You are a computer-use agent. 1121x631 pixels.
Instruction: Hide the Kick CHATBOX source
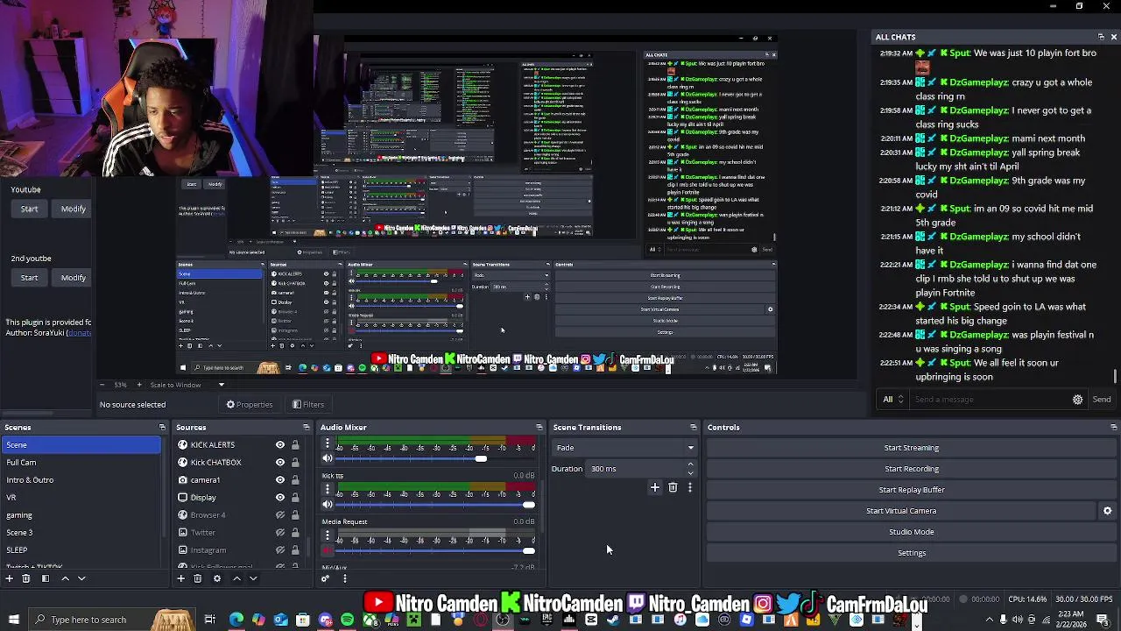click(280, 463)
